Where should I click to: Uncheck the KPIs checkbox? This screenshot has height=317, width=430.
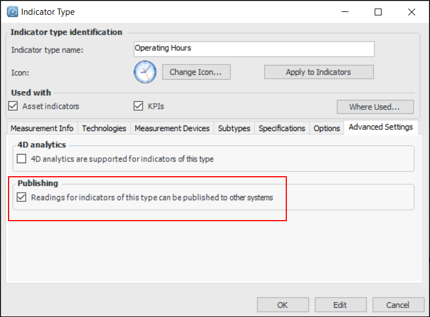[x=138, y=106]
